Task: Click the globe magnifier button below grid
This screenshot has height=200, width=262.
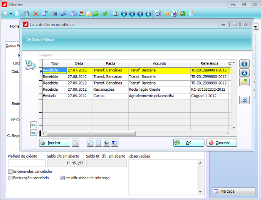Action: pos(106,143)
